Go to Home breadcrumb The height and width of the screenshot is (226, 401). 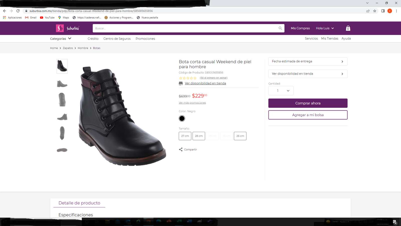pos(54,48)
